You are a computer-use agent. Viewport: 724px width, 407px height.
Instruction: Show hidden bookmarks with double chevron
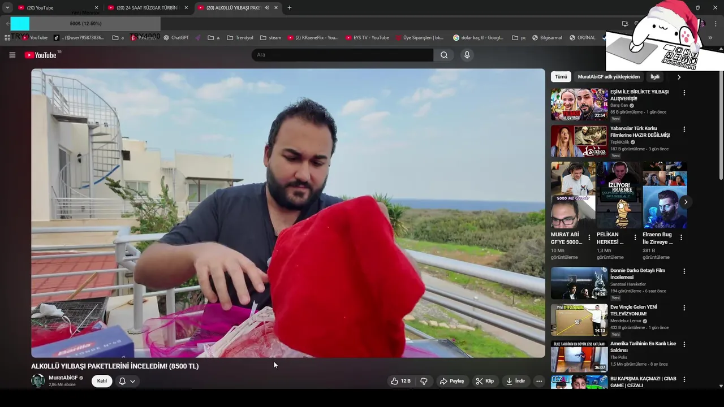click(710, 38)
